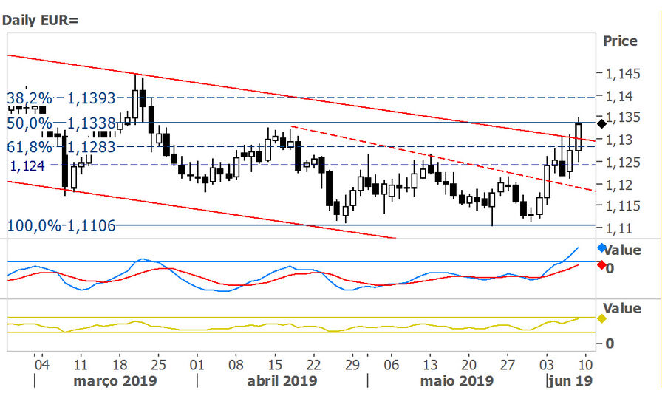Click the date tick 03 in June

[x=547, y=365]
